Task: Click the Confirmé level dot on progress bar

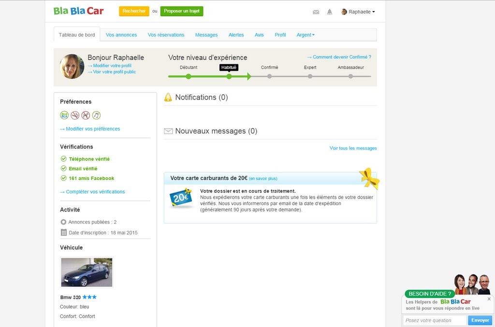Action: point(269,76)
